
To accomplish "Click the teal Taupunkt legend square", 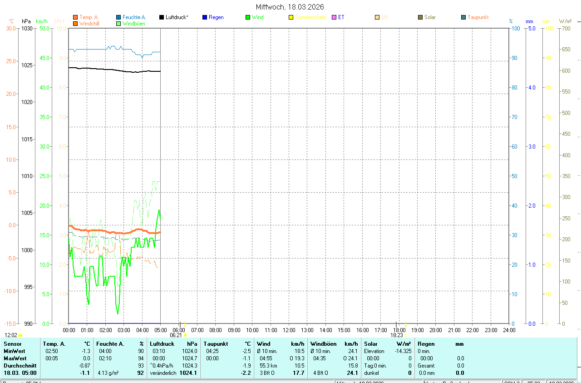I will pyautogui.click(x=463, y=17).
